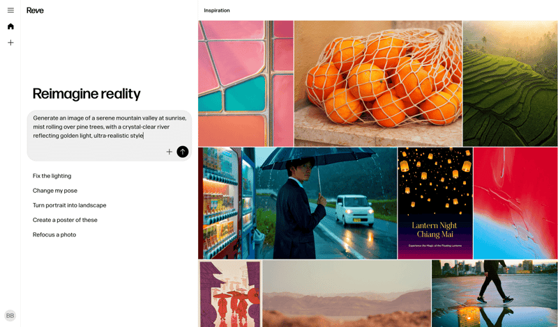Click the Inspiration heading
Viewport: 558px width, 327px height.
[x=217, y=10]
